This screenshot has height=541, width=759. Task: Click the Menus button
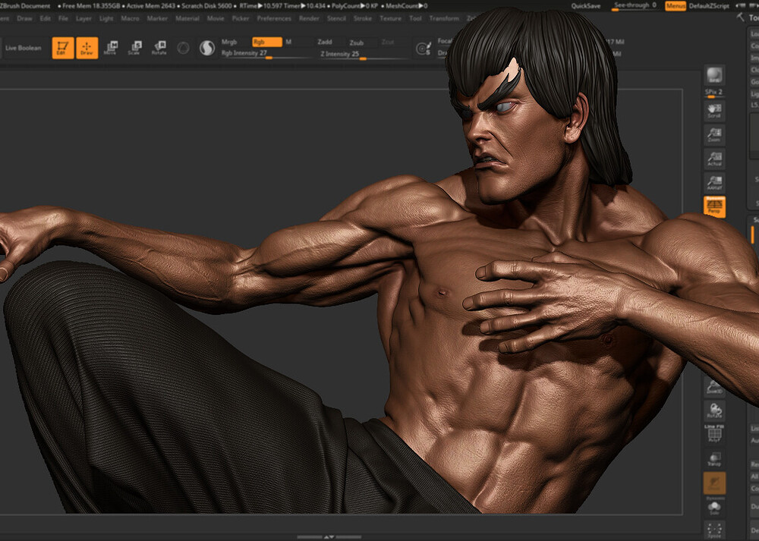pyautogui.click(x=676, y=6)
